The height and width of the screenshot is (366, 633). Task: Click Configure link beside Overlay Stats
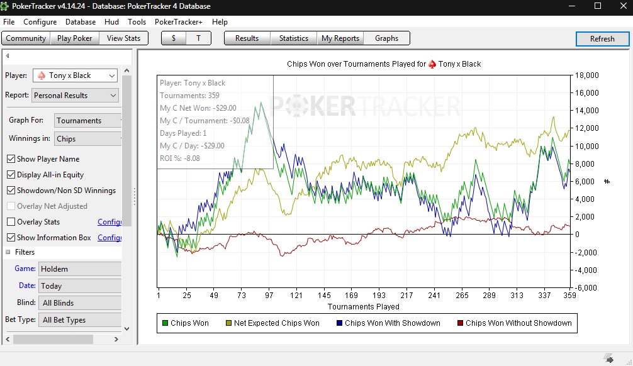click(109, 222)
